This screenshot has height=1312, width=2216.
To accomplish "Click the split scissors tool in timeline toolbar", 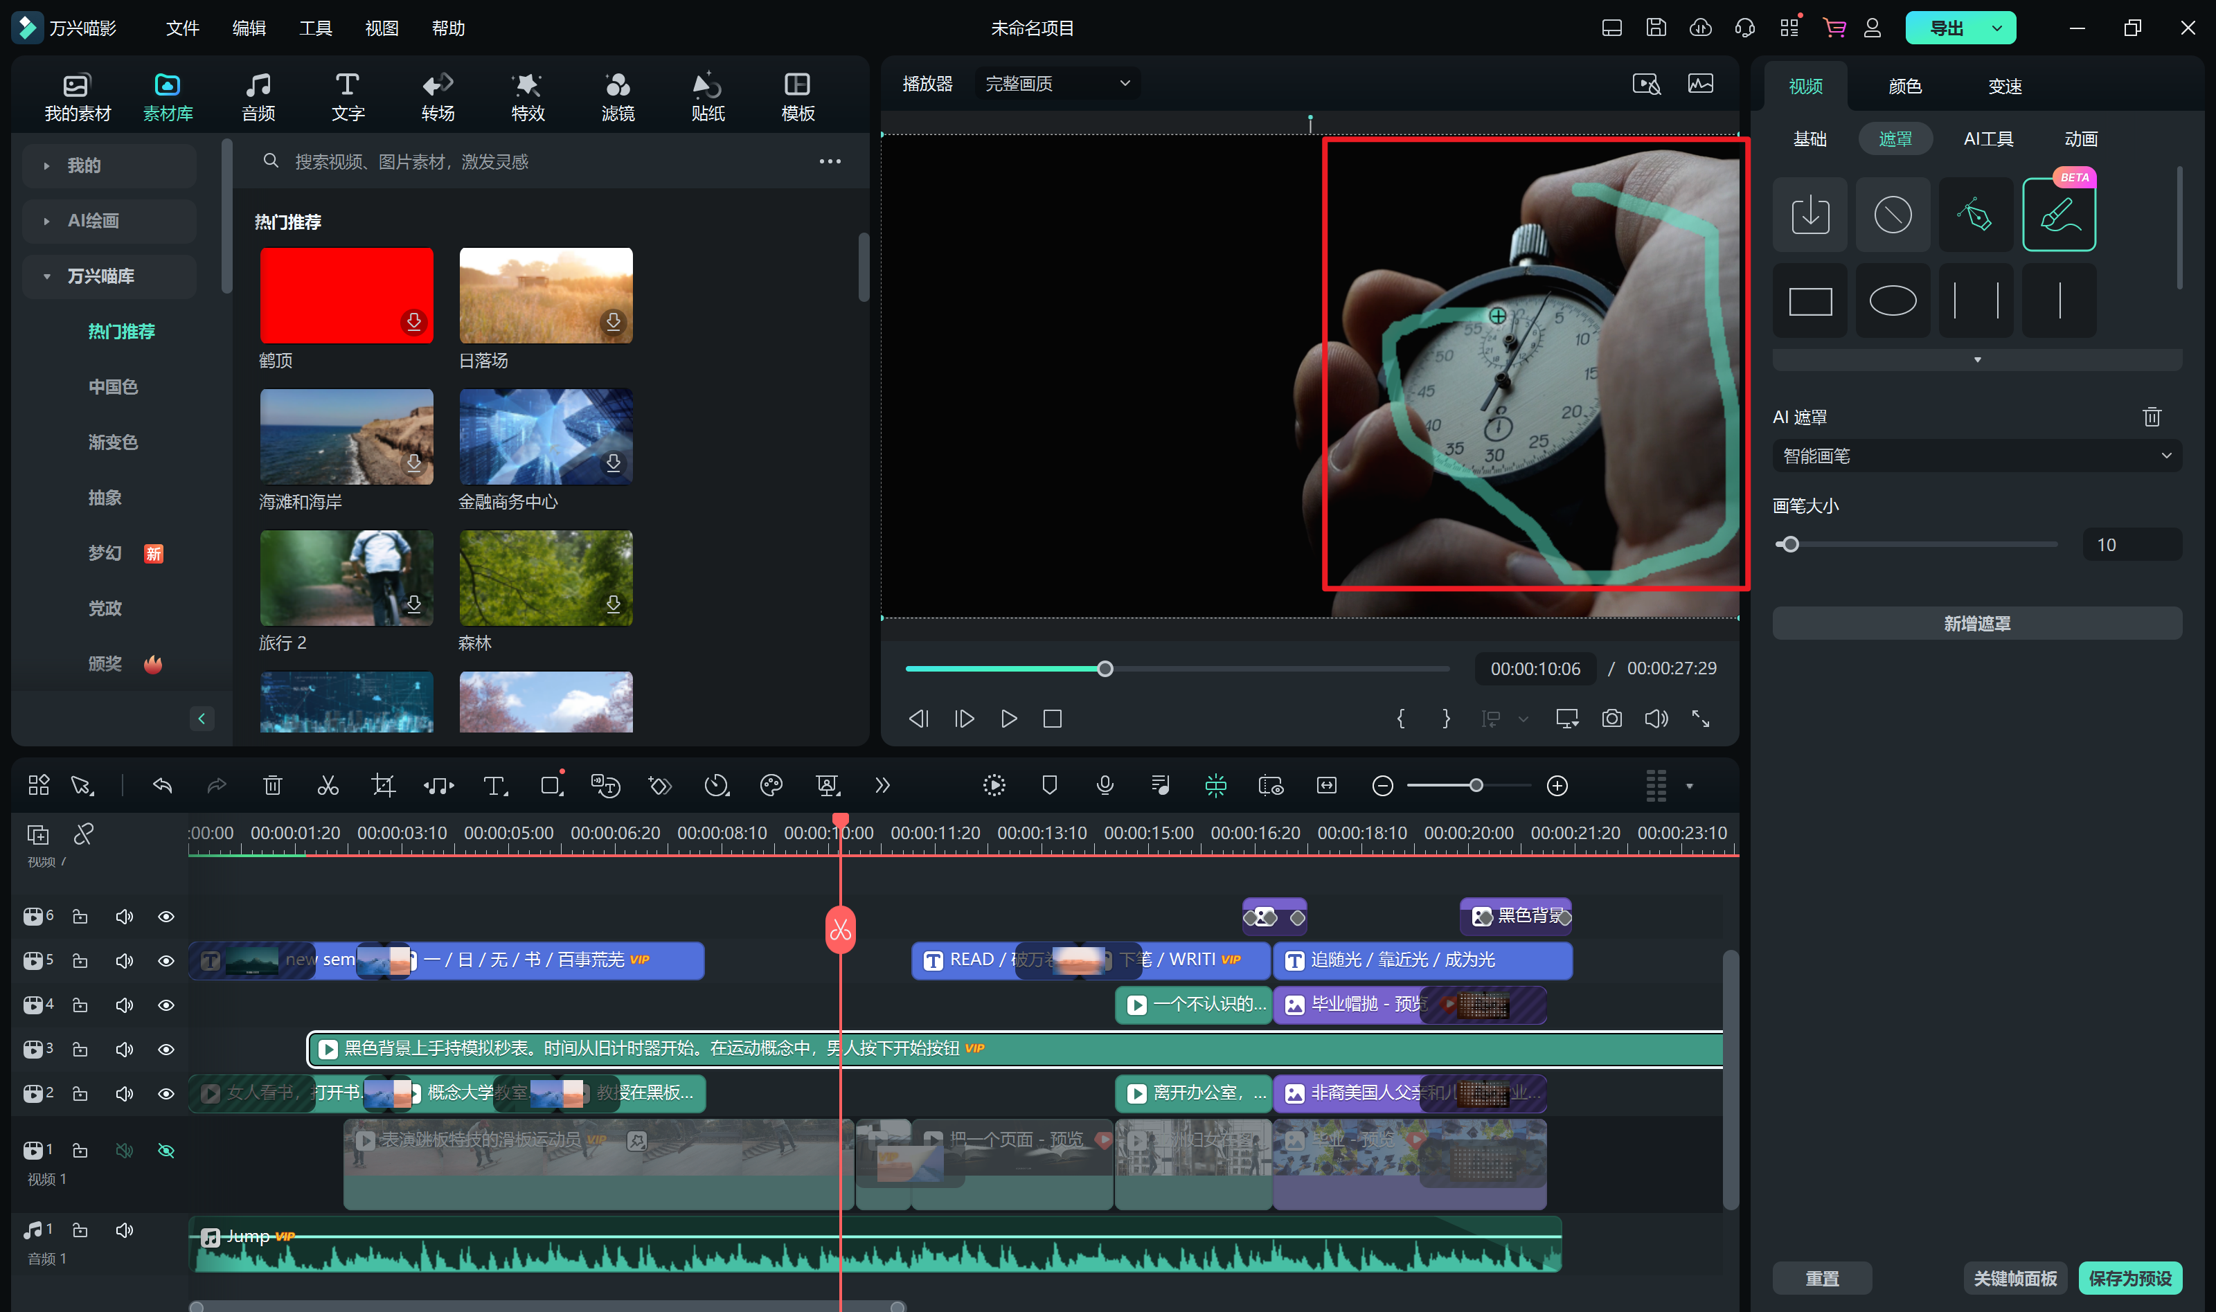I will coord(328,785).
